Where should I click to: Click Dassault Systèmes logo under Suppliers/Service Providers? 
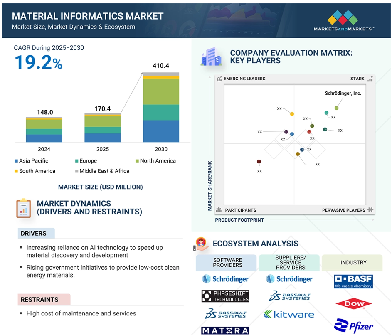click(289, 296)
